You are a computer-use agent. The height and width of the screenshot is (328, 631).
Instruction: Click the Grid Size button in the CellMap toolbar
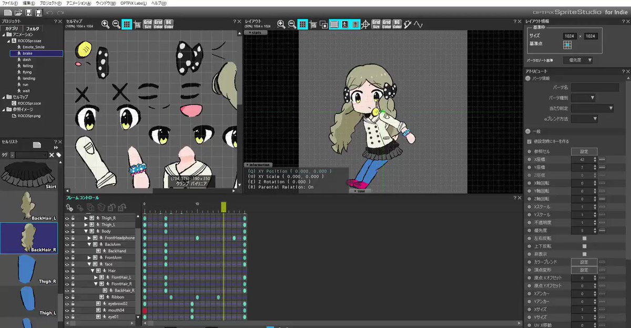(x=147, y=24)
